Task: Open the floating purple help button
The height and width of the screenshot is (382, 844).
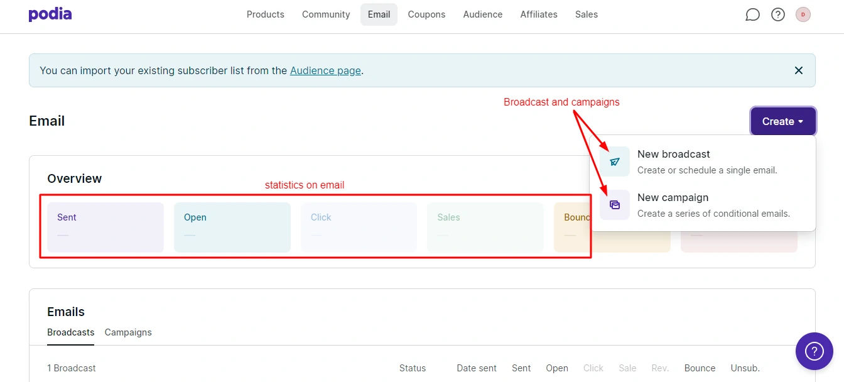Action: pos(814,351)
